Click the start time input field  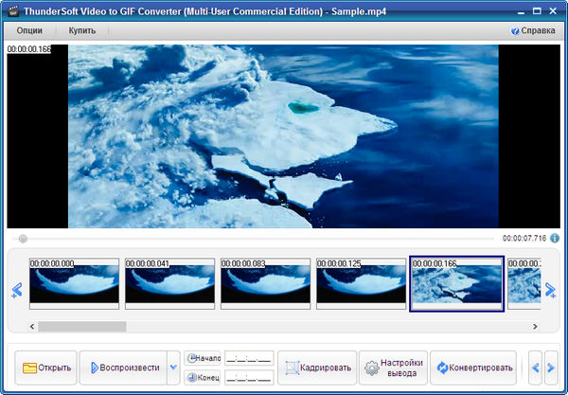[x=249, y=358]
